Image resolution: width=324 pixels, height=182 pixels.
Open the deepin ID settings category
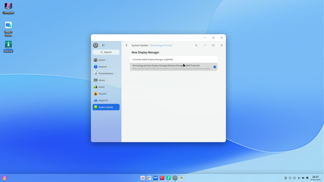click(106, 100)
